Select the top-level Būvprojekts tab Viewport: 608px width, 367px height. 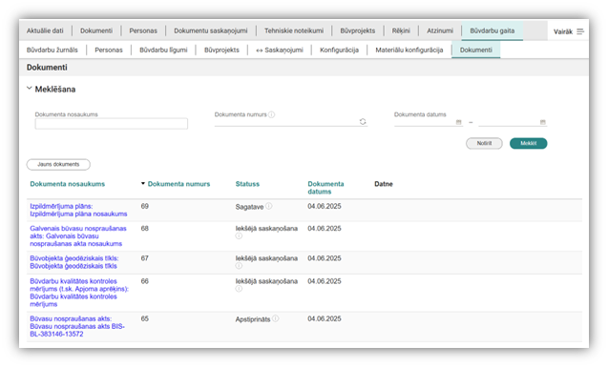click(x=358, y=31)
